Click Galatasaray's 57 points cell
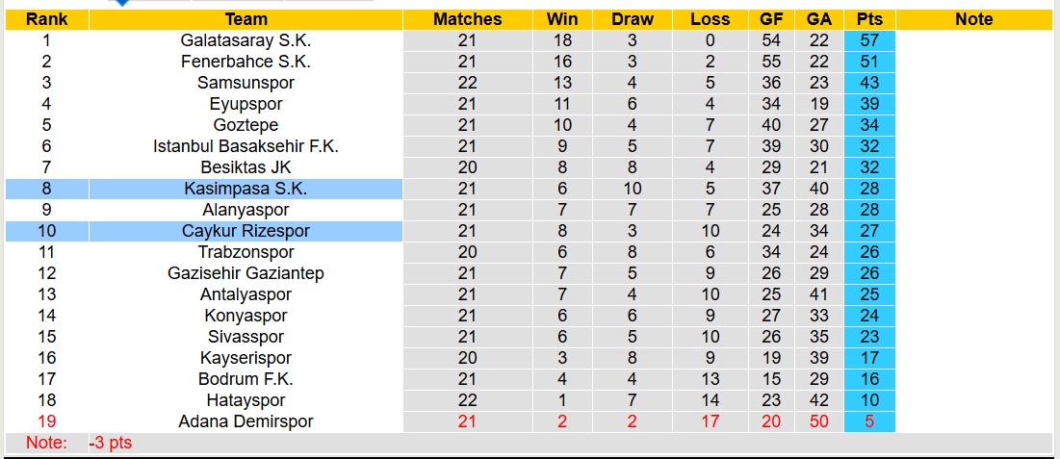1060x459 pixels. [x=869, y=40]
